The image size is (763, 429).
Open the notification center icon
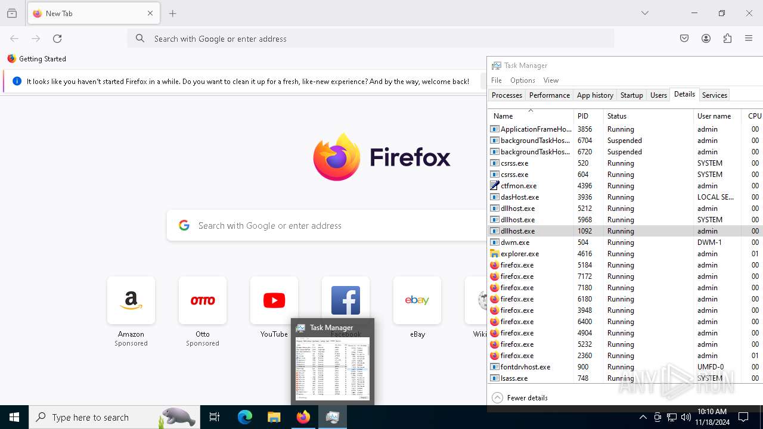pyautogui.click(x=744, y=417)
